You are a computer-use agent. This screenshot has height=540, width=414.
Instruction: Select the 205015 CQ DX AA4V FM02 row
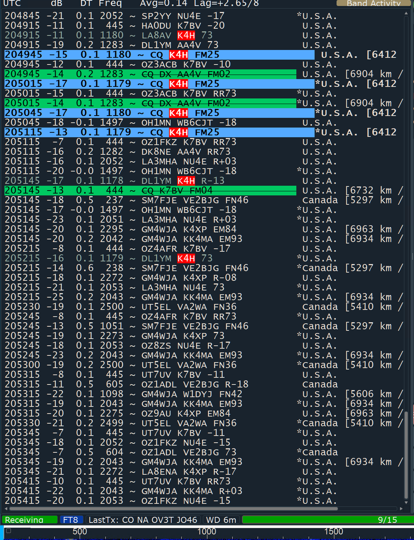click(x=150, y=103)
